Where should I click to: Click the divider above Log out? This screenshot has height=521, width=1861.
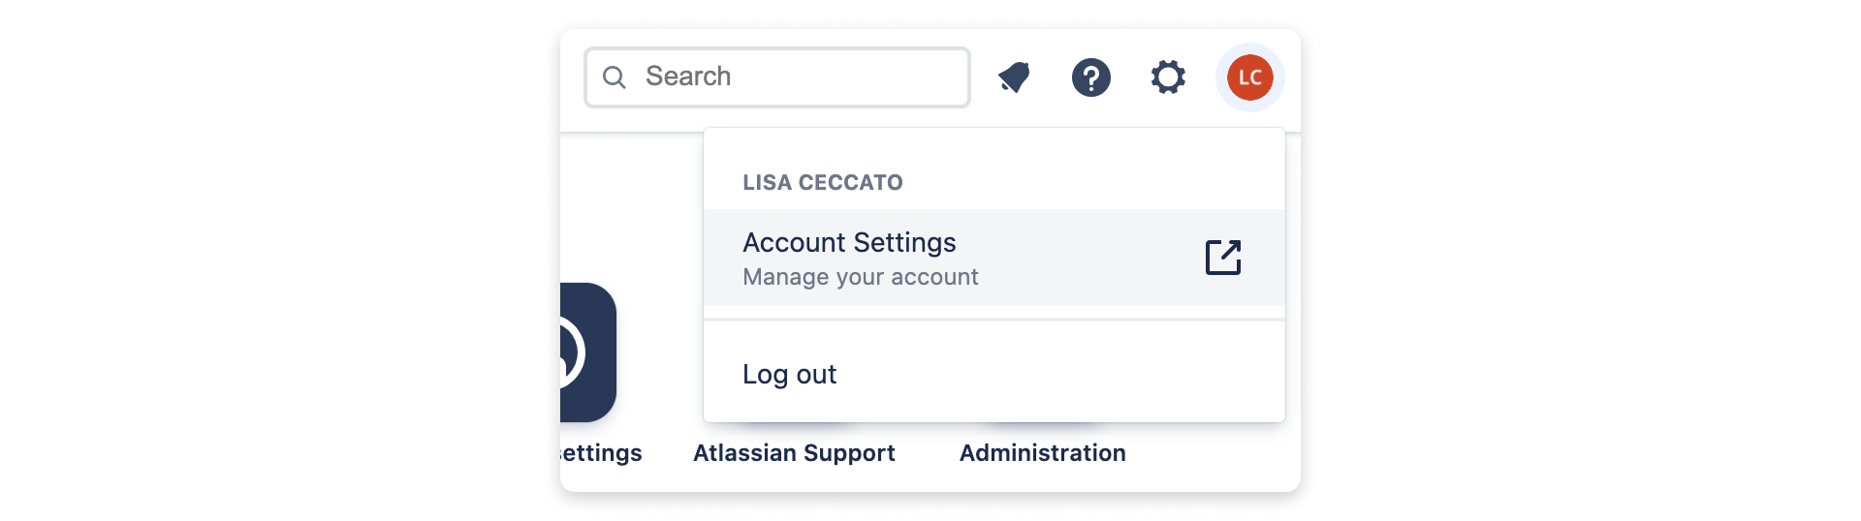pos(994,320)
